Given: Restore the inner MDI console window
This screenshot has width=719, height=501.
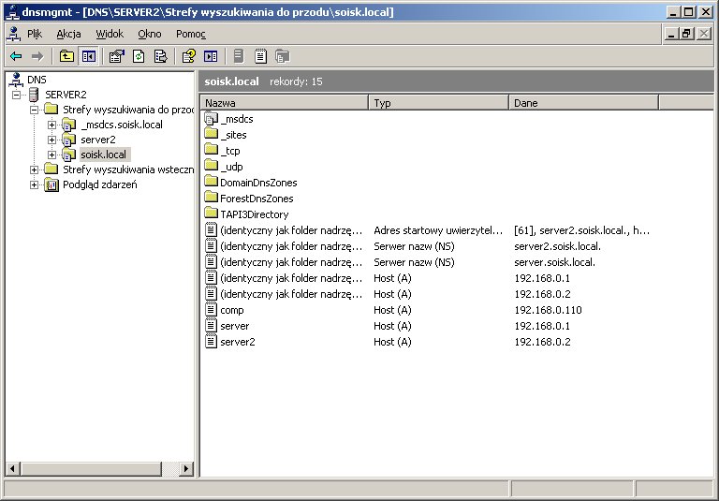Looking at the screenshot, I should point(686,34).
